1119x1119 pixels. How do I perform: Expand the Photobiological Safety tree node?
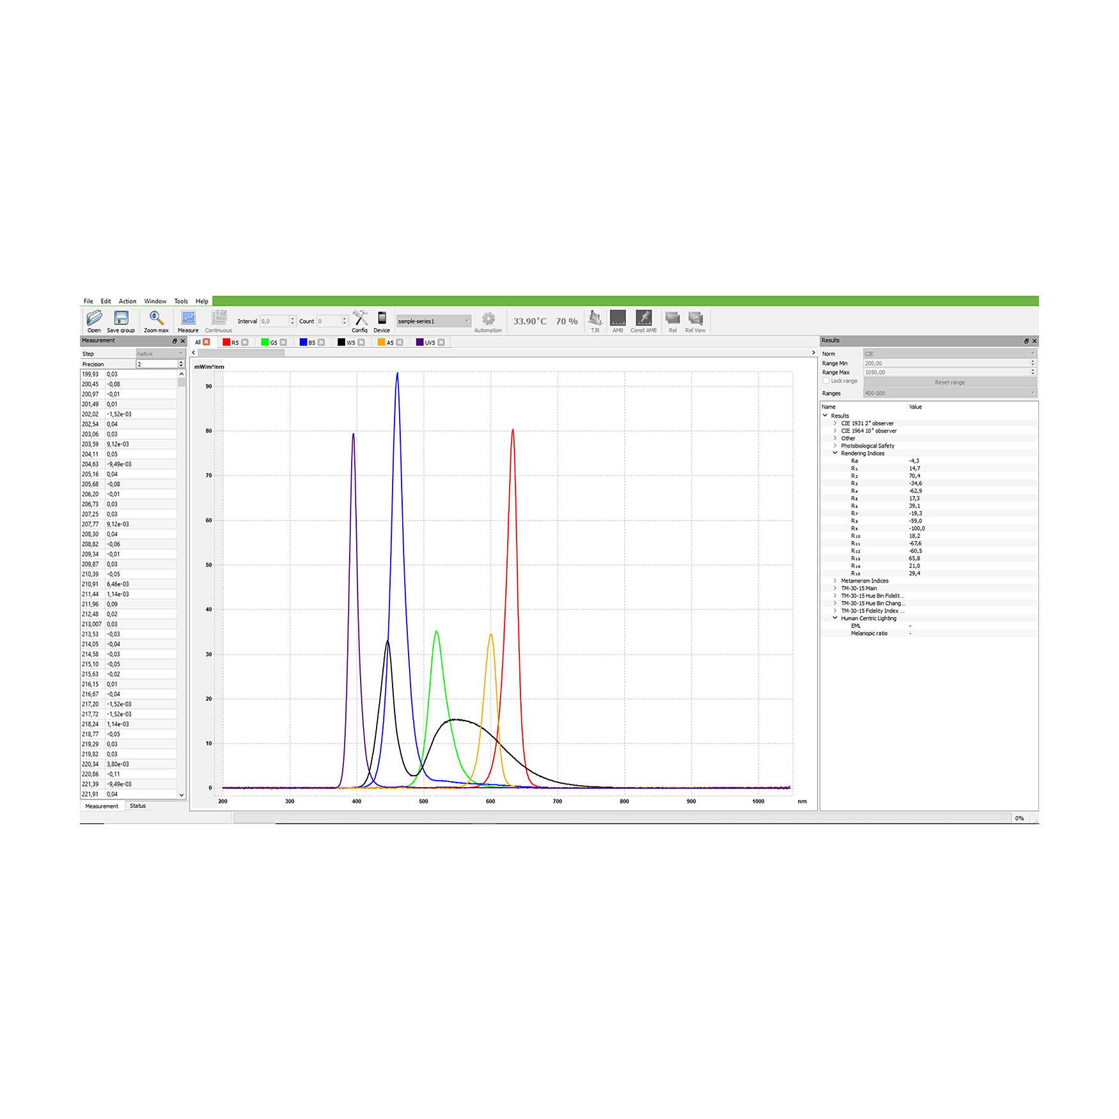point(835,446)
